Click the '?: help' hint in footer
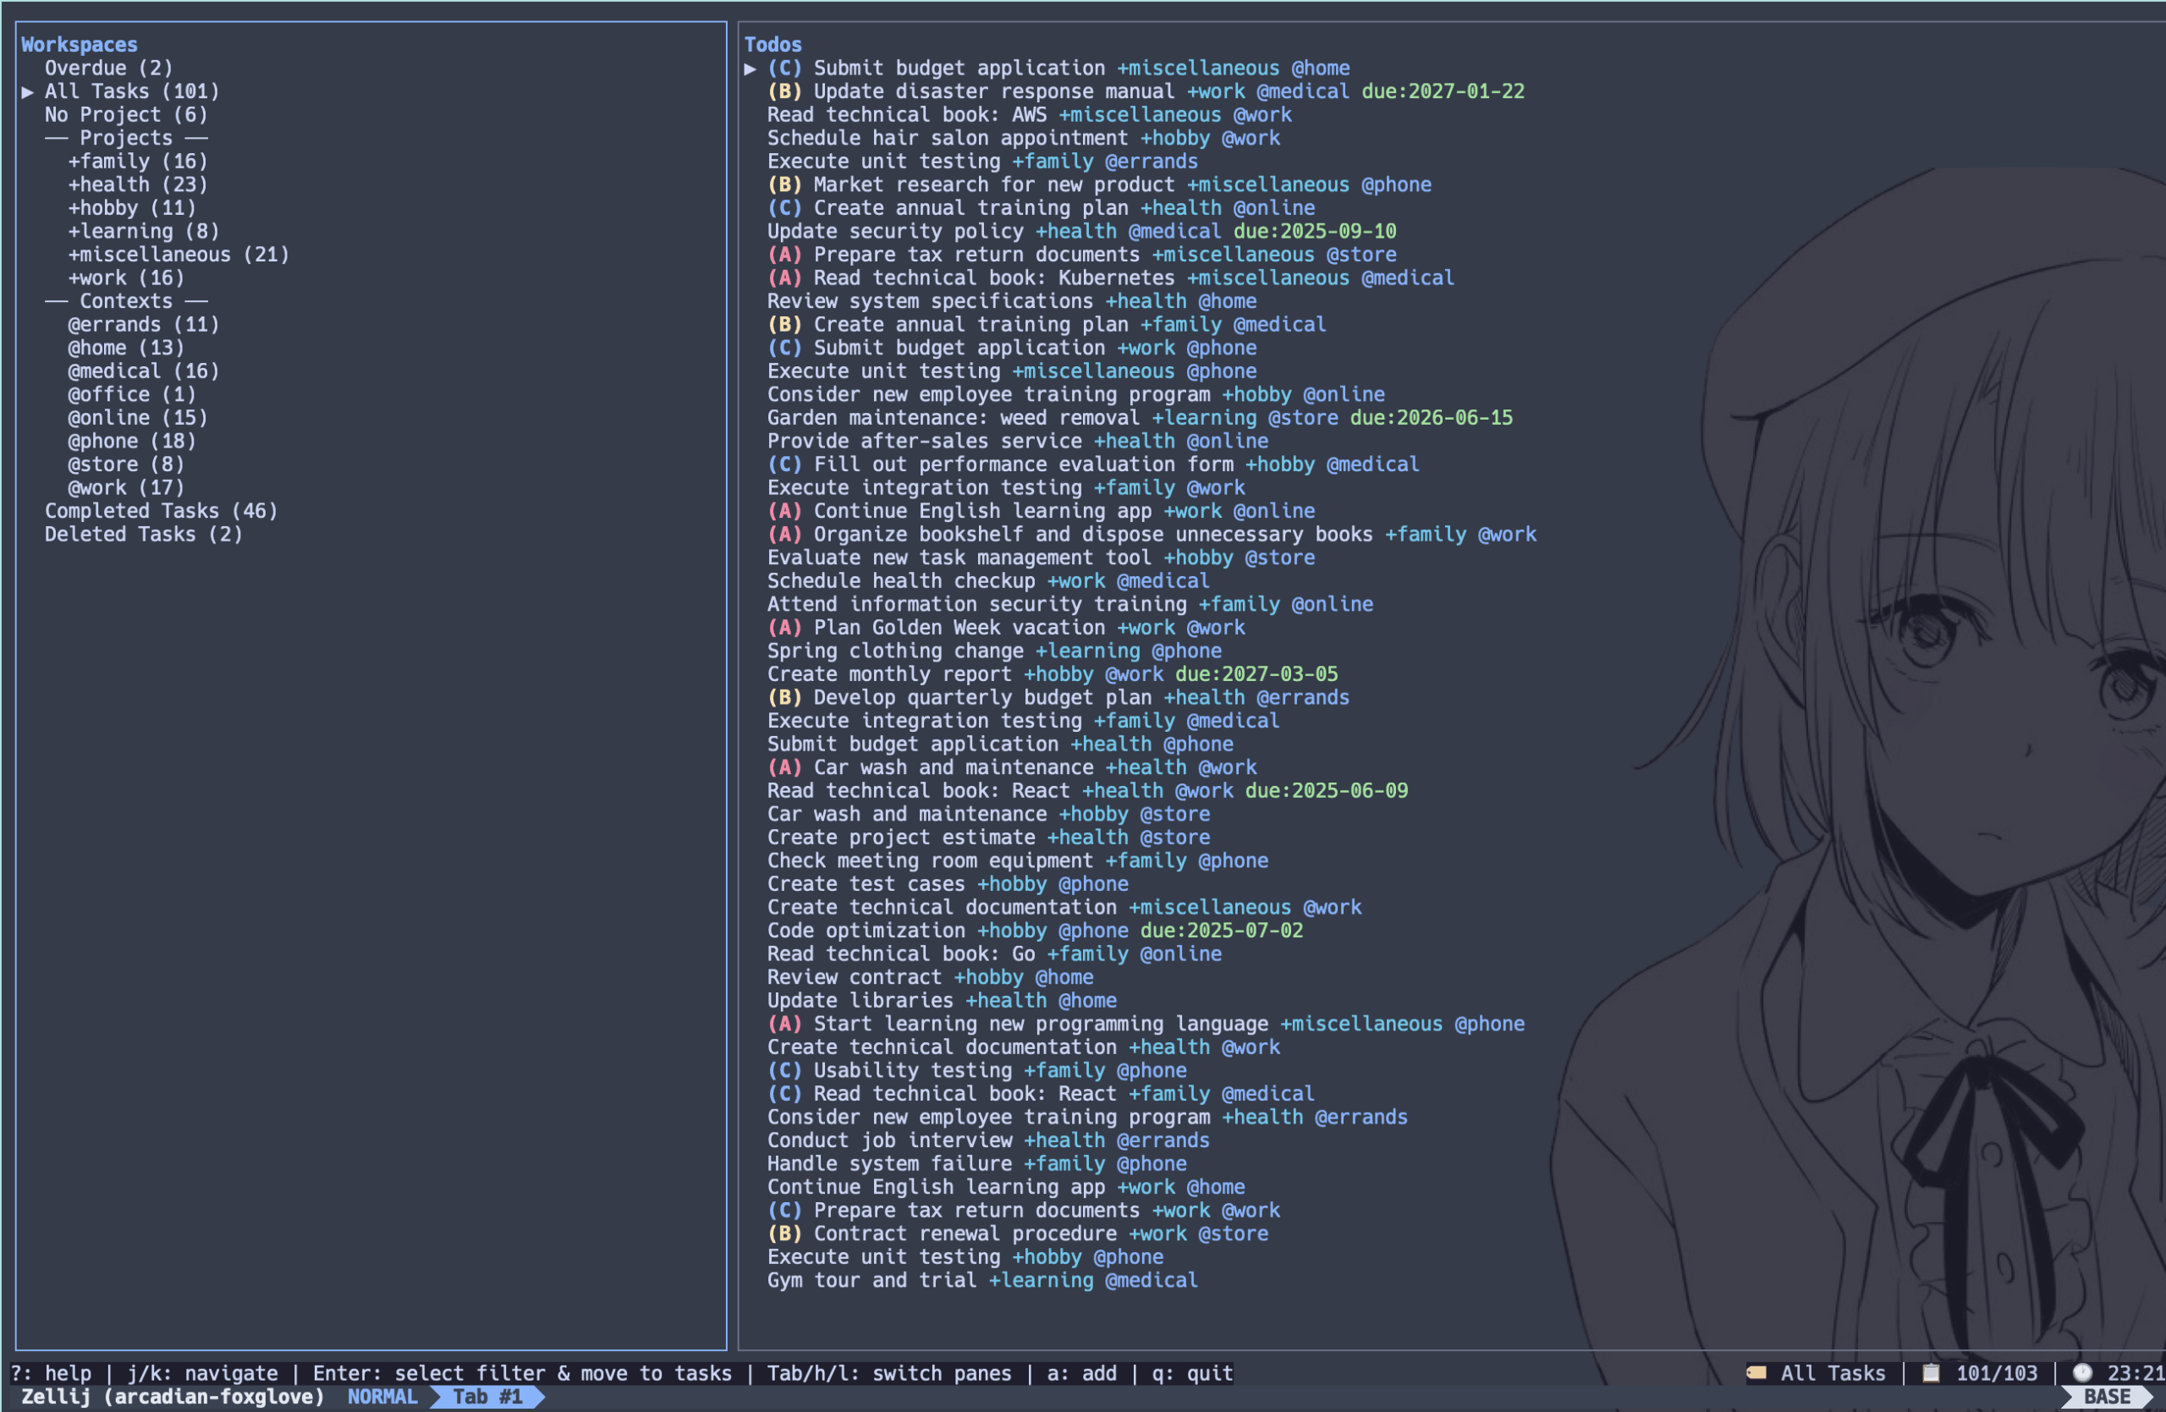This screenshot has width=2166, height=1412. (x=51, y=1373)
